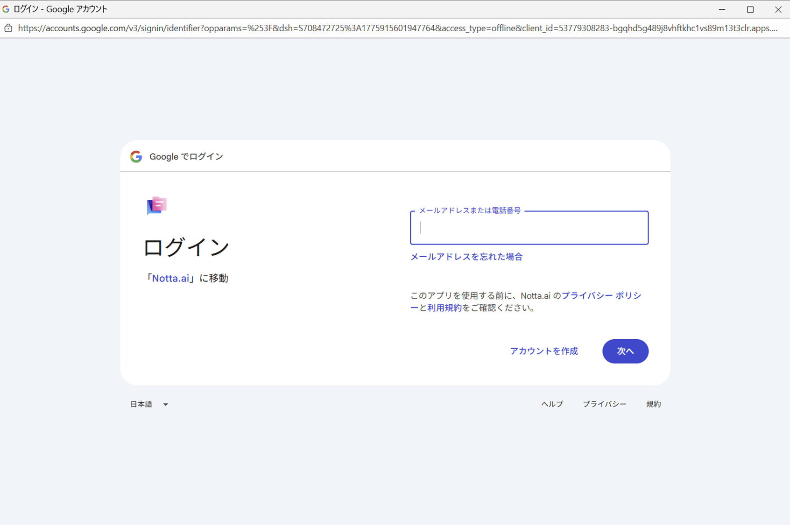
Task: Open the footer プライバシー link
Action: [604, 404]
